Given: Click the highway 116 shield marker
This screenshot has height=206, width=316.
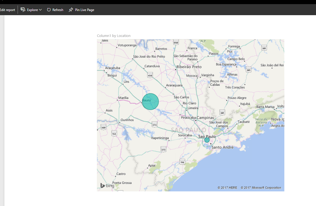Looking at the screenshot, I should coord(182,162).
